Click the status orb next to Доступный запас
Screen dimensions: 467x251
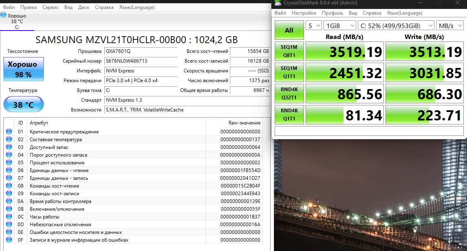click(x=9, y=147)
